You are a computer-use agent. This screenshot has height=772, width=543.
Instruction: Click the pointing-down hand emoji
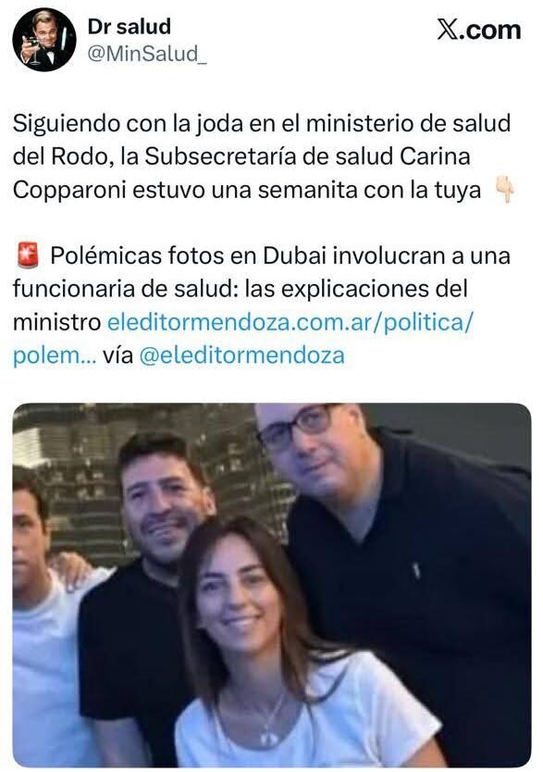coord(505,190)
